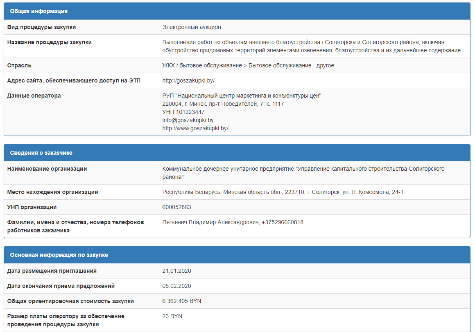Click the organization УНП number 600052863
Screen dimensions: 475x332
[177, 207]
